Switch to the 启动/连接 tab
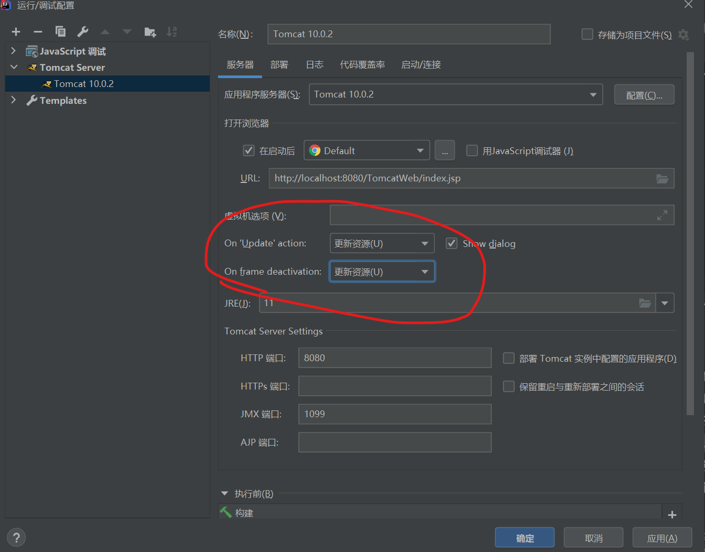The height and width of the screenshot is (552, 705). (x=421, y=64)
